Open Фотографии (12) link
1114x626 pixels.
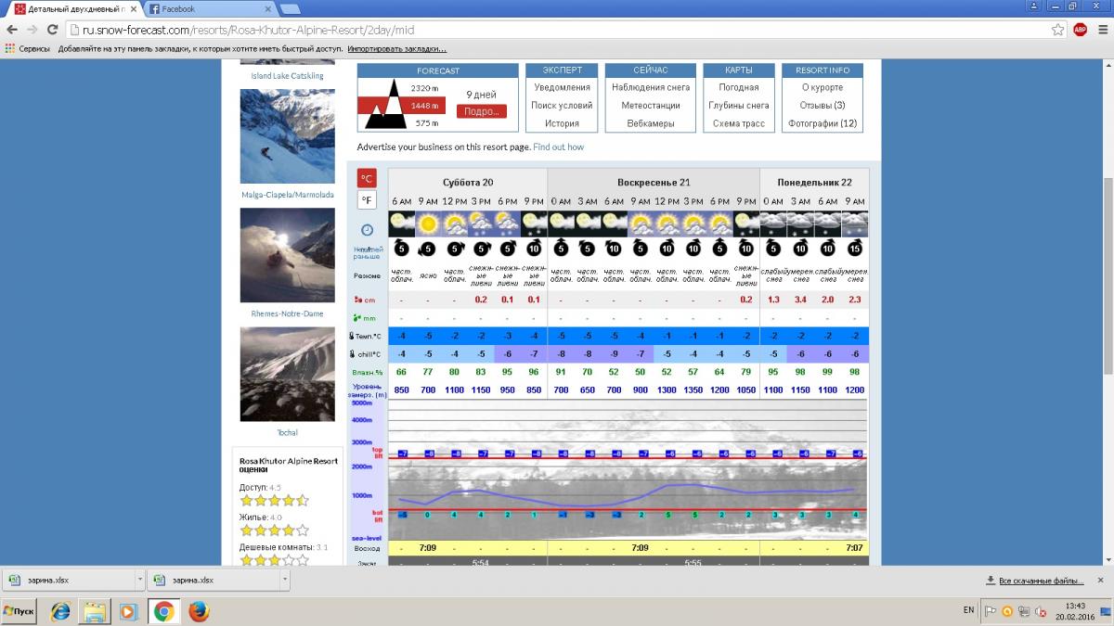823,123
